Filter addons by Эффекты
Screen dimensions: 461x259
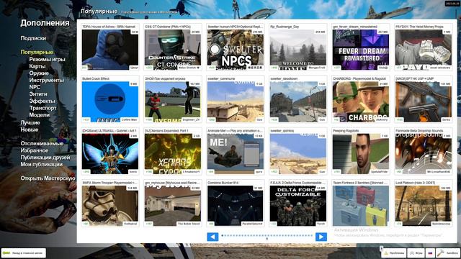point(42,101)
